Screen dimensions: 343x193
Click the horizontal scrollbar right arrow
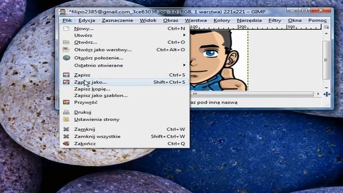pyautogui.click(x=318, y=94)
